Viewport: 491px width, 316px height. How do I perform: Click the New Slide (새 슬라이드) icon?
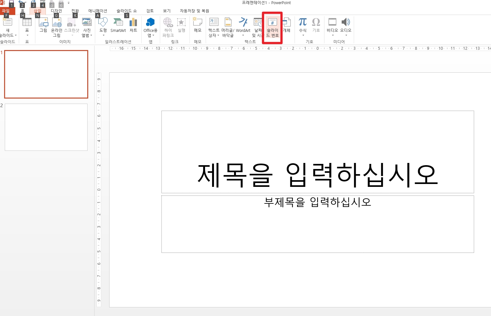(7, 22)
